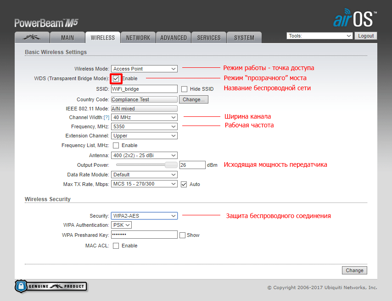392x301 pixels.
Task: Open the Security dropdown showing WPA2-AES
Action: pyautogui.click(x=144, y=216)
